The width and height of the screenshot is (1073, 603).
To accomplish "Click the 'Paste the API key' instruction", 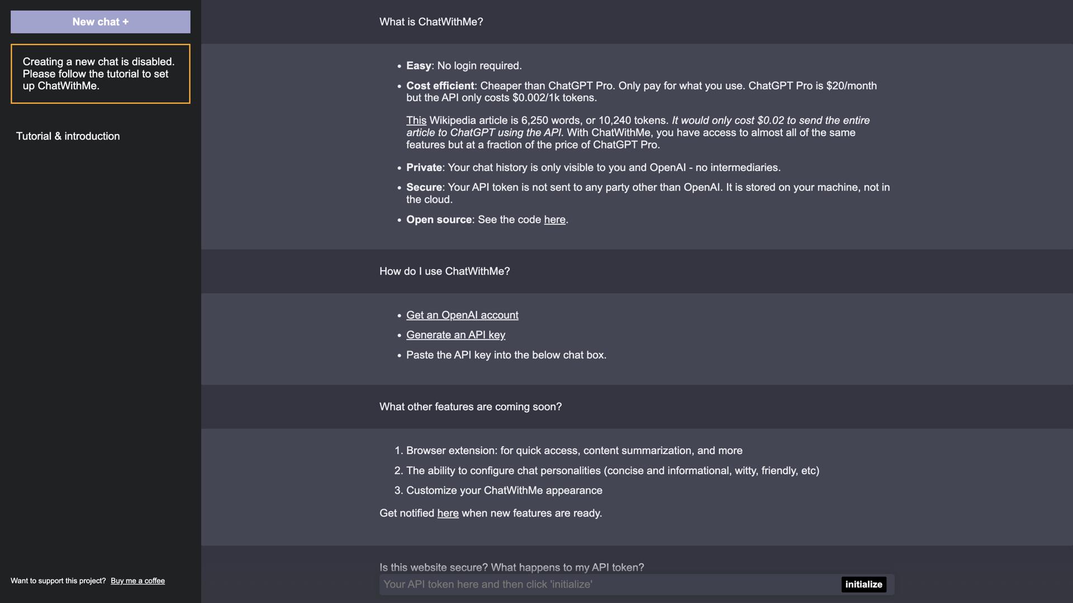I will 506,355.
